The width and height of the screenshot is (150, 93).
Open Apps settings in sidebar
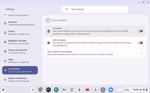point(20,61)
